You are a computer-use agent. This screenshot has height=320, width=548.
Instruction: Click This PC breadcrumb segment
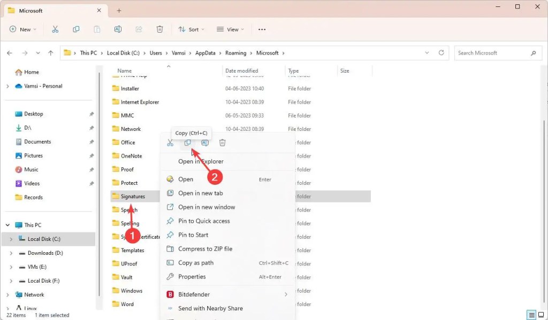tap(88, 53)
